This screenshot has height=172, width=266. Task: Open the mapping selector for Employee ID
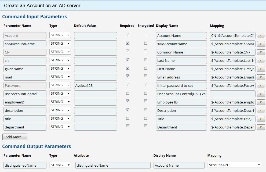click(x=261, y=102)
